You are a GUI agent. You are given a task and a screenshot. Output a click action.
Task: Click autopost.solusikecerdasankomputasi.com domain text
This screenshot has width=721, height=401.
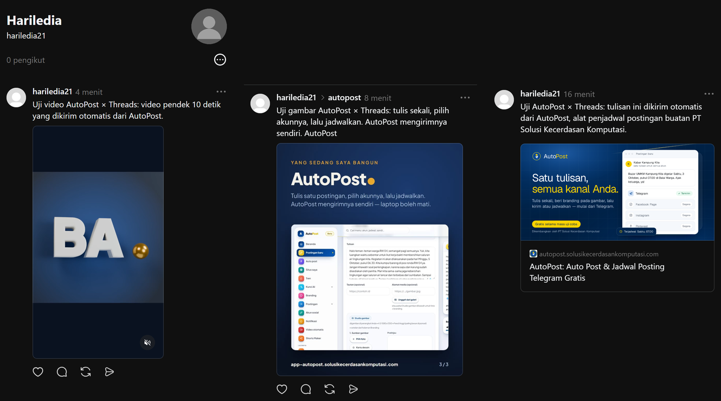598,254
